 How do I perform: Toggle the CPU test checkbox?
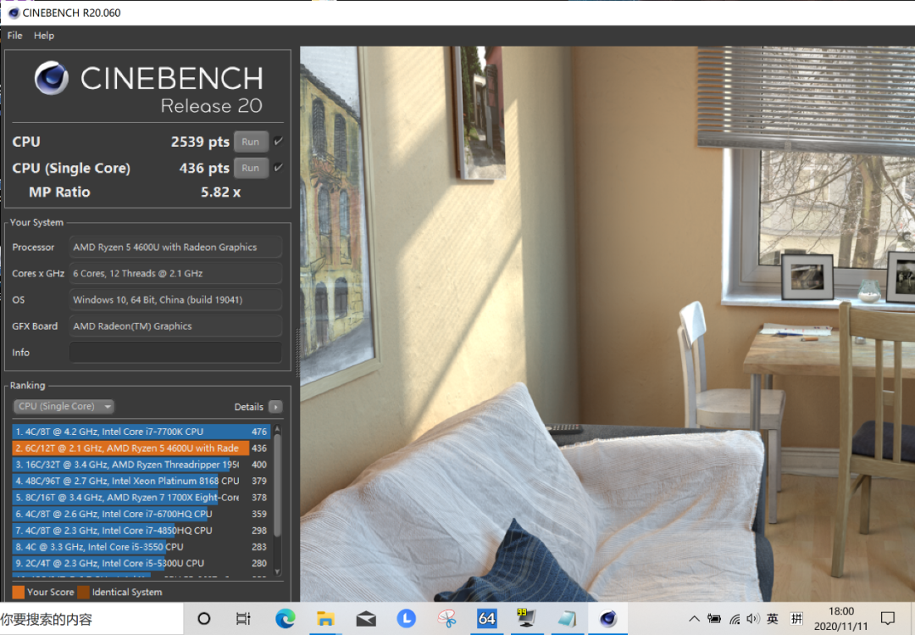(279, 141)
